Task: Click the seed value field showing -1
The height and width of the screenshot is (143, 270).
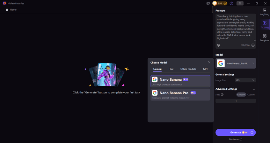Action: tap(236, 101)
